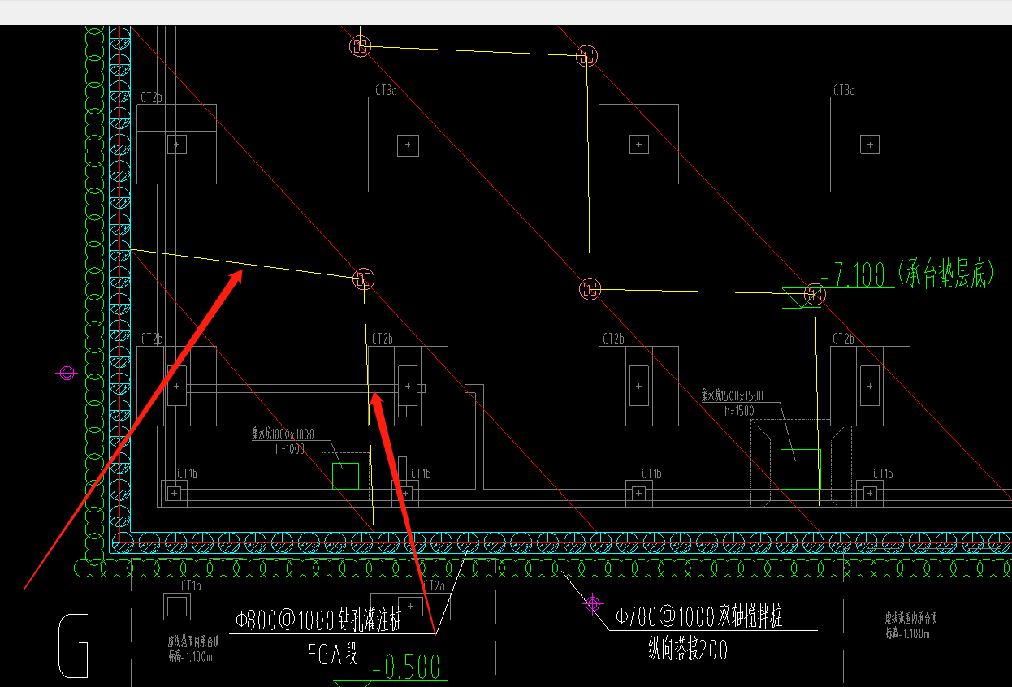The height and width of the screenshot is (687, 1012).
Task: Click the S3 circle marker next to the -7.100 elevation
Action: (x=815, y=295)
